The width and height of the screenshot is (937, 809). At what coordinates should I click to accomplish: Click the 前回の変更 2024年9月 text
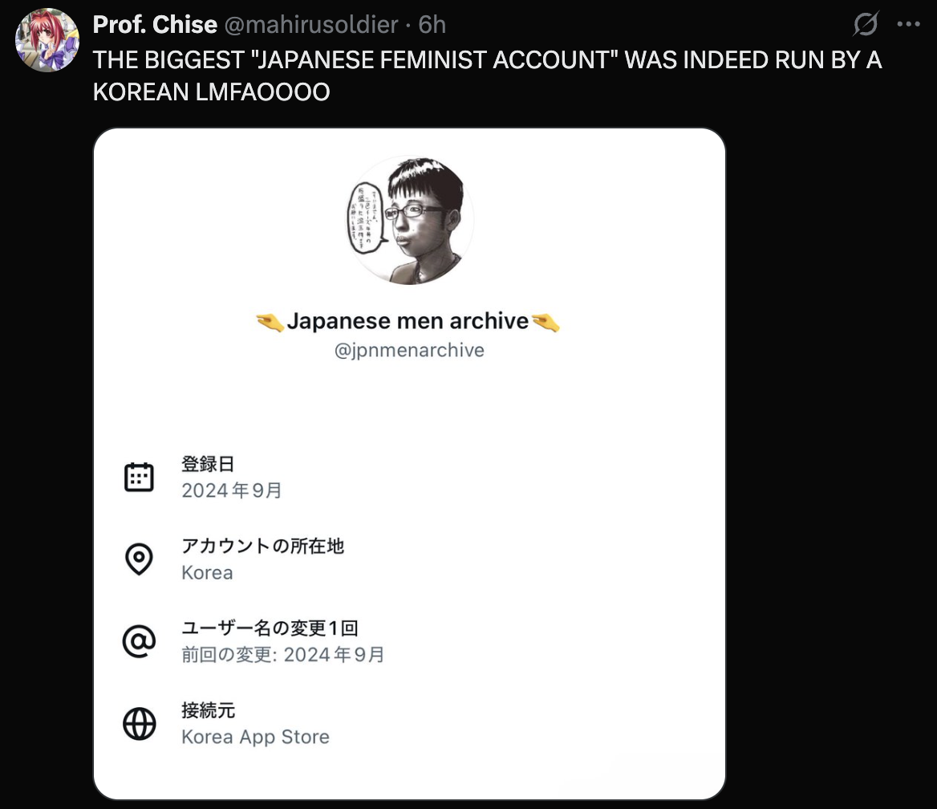pos(282,655)
